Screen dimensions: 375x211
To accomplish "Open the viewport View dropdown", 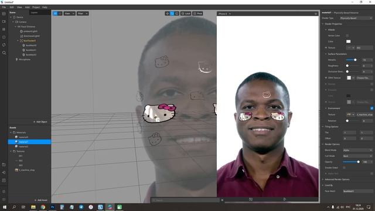I will pos(69,13).
